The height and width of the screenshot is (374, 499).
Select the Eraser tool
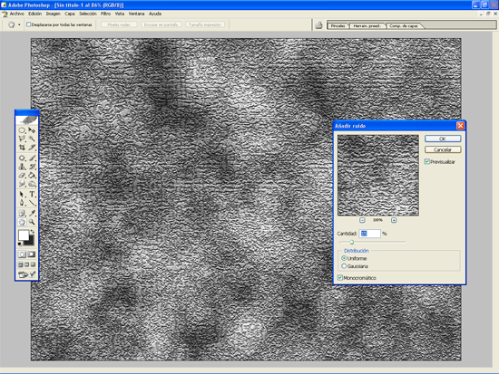(x=22, y=175)
